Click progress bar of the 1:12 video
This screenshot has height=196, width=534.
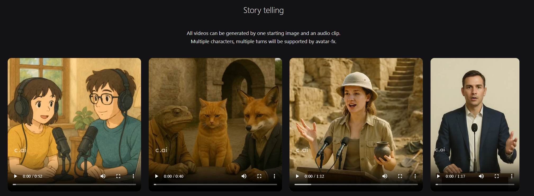click(x=356, y=184)
